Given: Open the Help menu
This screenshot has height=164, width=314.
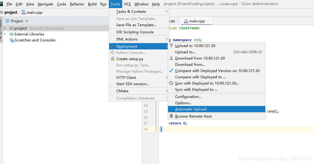Looking at the screenshot, I should click(156, 4).
